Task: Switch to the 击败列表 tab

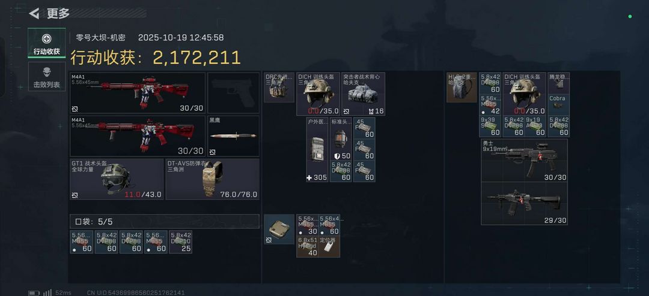Action: pos(47,76)
